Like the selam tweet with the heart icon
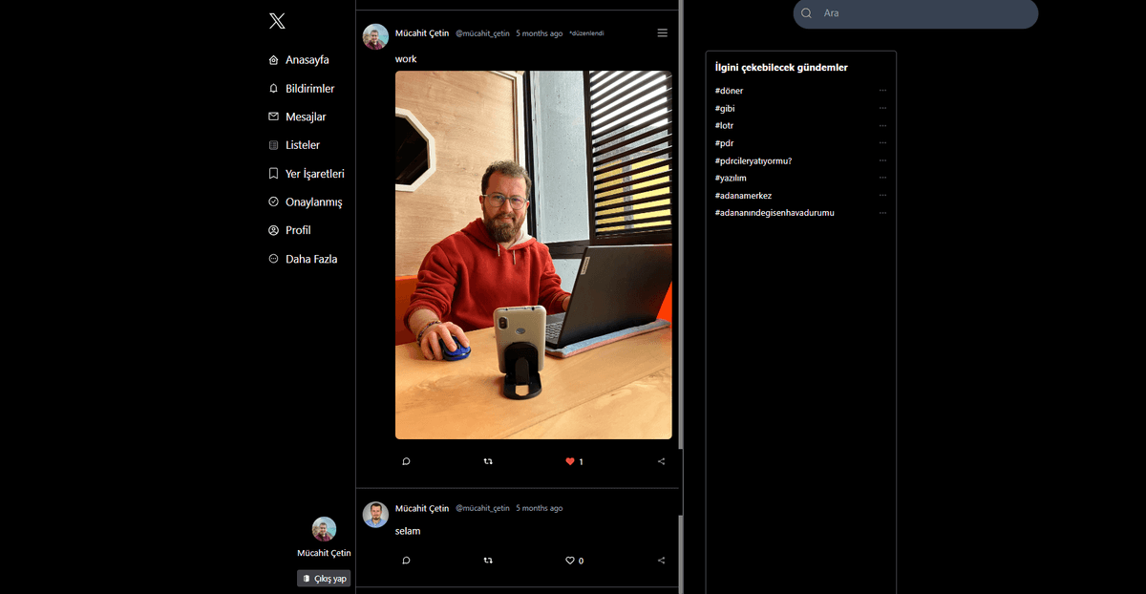Viewport: 1146px width, 594px height. [568, 561]
